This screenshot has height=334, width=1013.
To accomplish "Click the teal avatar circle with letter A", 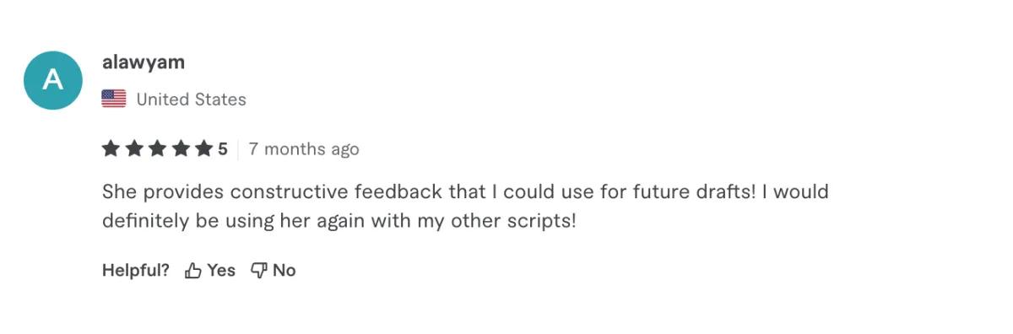I will click(x=52, y=80).
